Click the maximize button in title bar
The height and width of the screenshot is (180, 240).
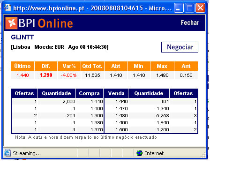coord(189,7)
